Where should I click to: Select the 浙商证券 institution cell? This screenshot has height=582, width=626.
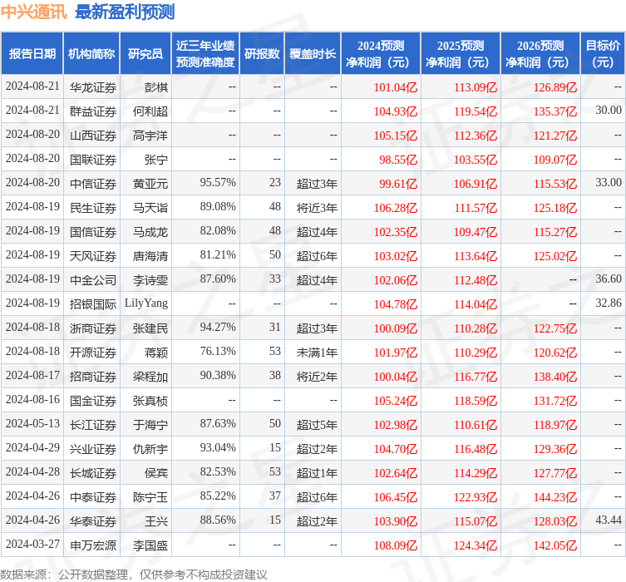92,328
